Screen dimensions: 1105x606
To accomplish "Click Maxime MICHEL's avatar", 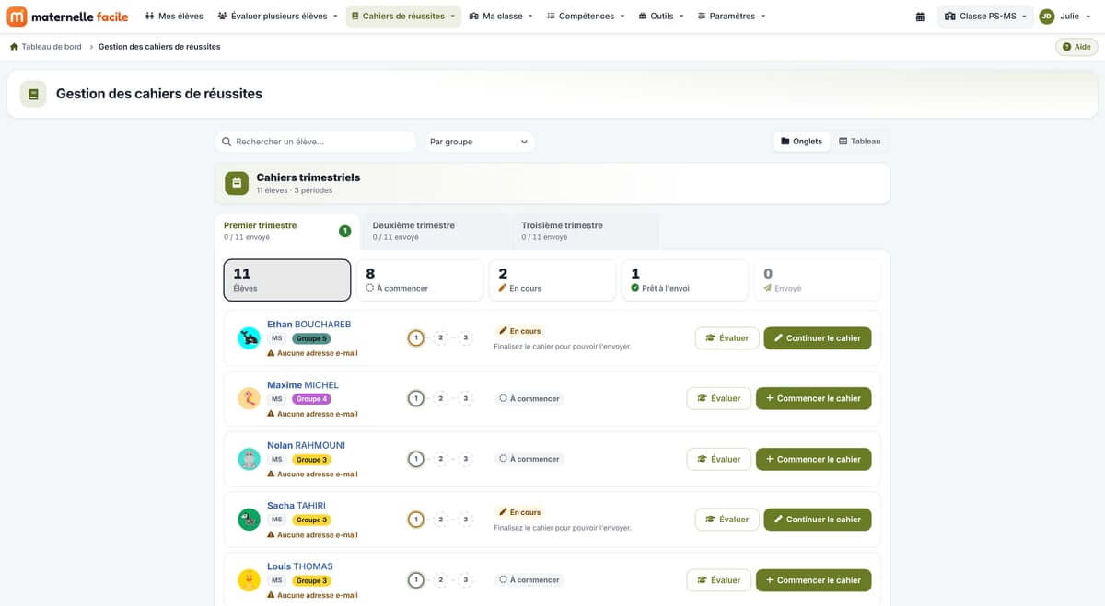I will tap(249, 398).
